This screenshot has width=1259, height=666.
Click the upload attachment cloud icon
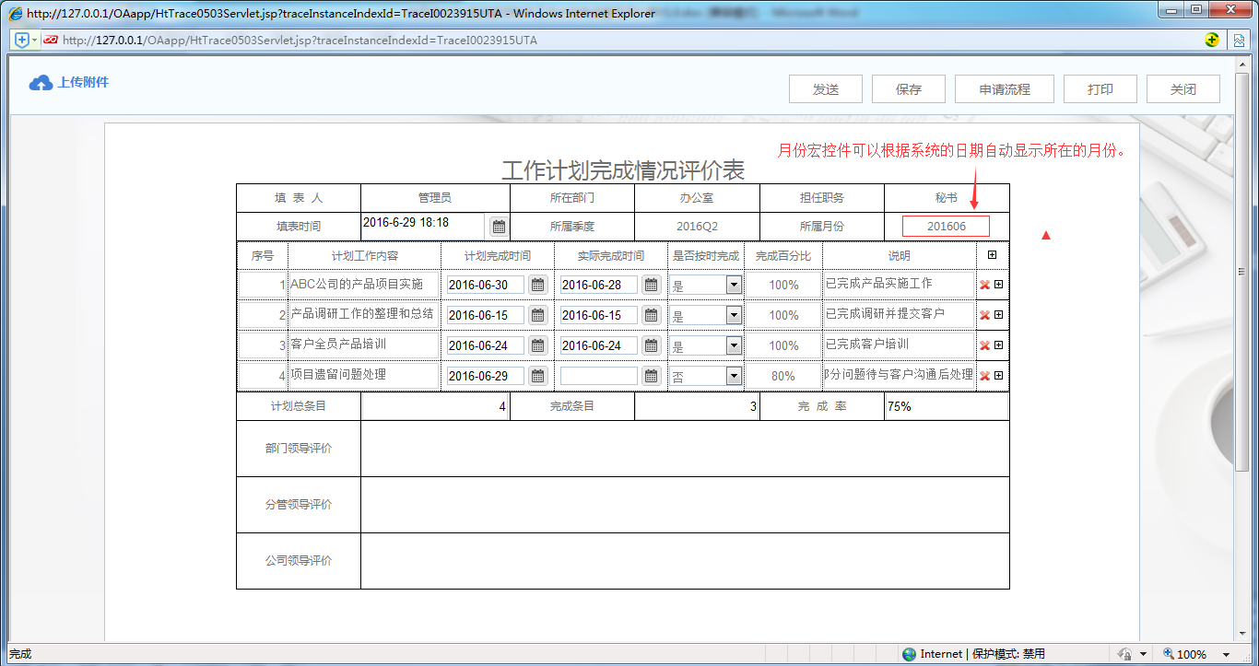coord(40,82)
